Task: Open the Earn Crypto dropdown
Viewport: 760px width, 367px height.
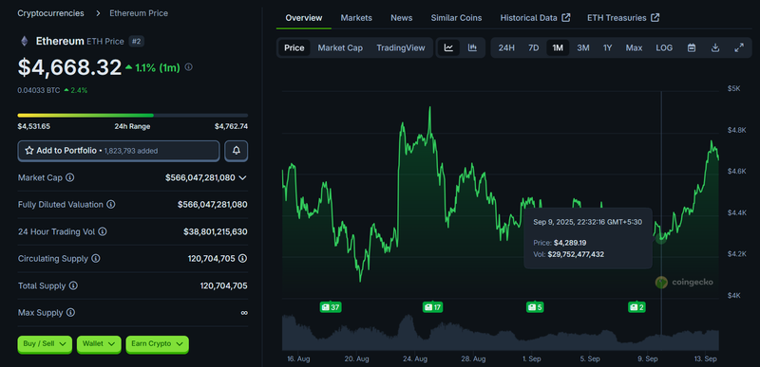Action: (x=157, y=344)
